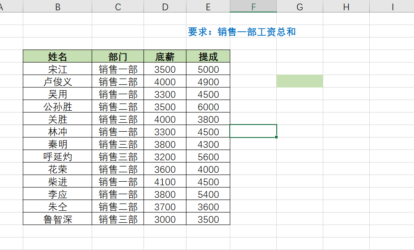
Task: Click the 提成 header cell
Action: 208,56
